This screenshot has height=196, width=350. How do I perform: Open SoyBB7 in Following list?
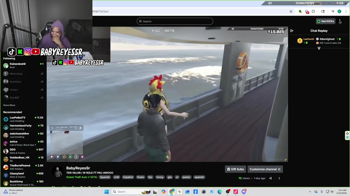coord(23,97)
